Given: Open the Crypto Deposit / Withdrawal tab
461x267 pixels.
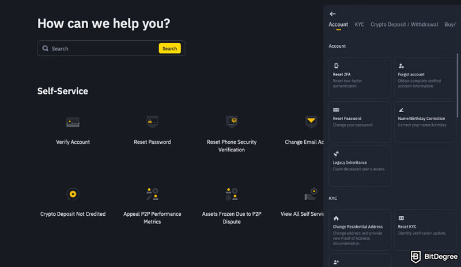Looking at the screenshot, I should [x=404, y=25].
